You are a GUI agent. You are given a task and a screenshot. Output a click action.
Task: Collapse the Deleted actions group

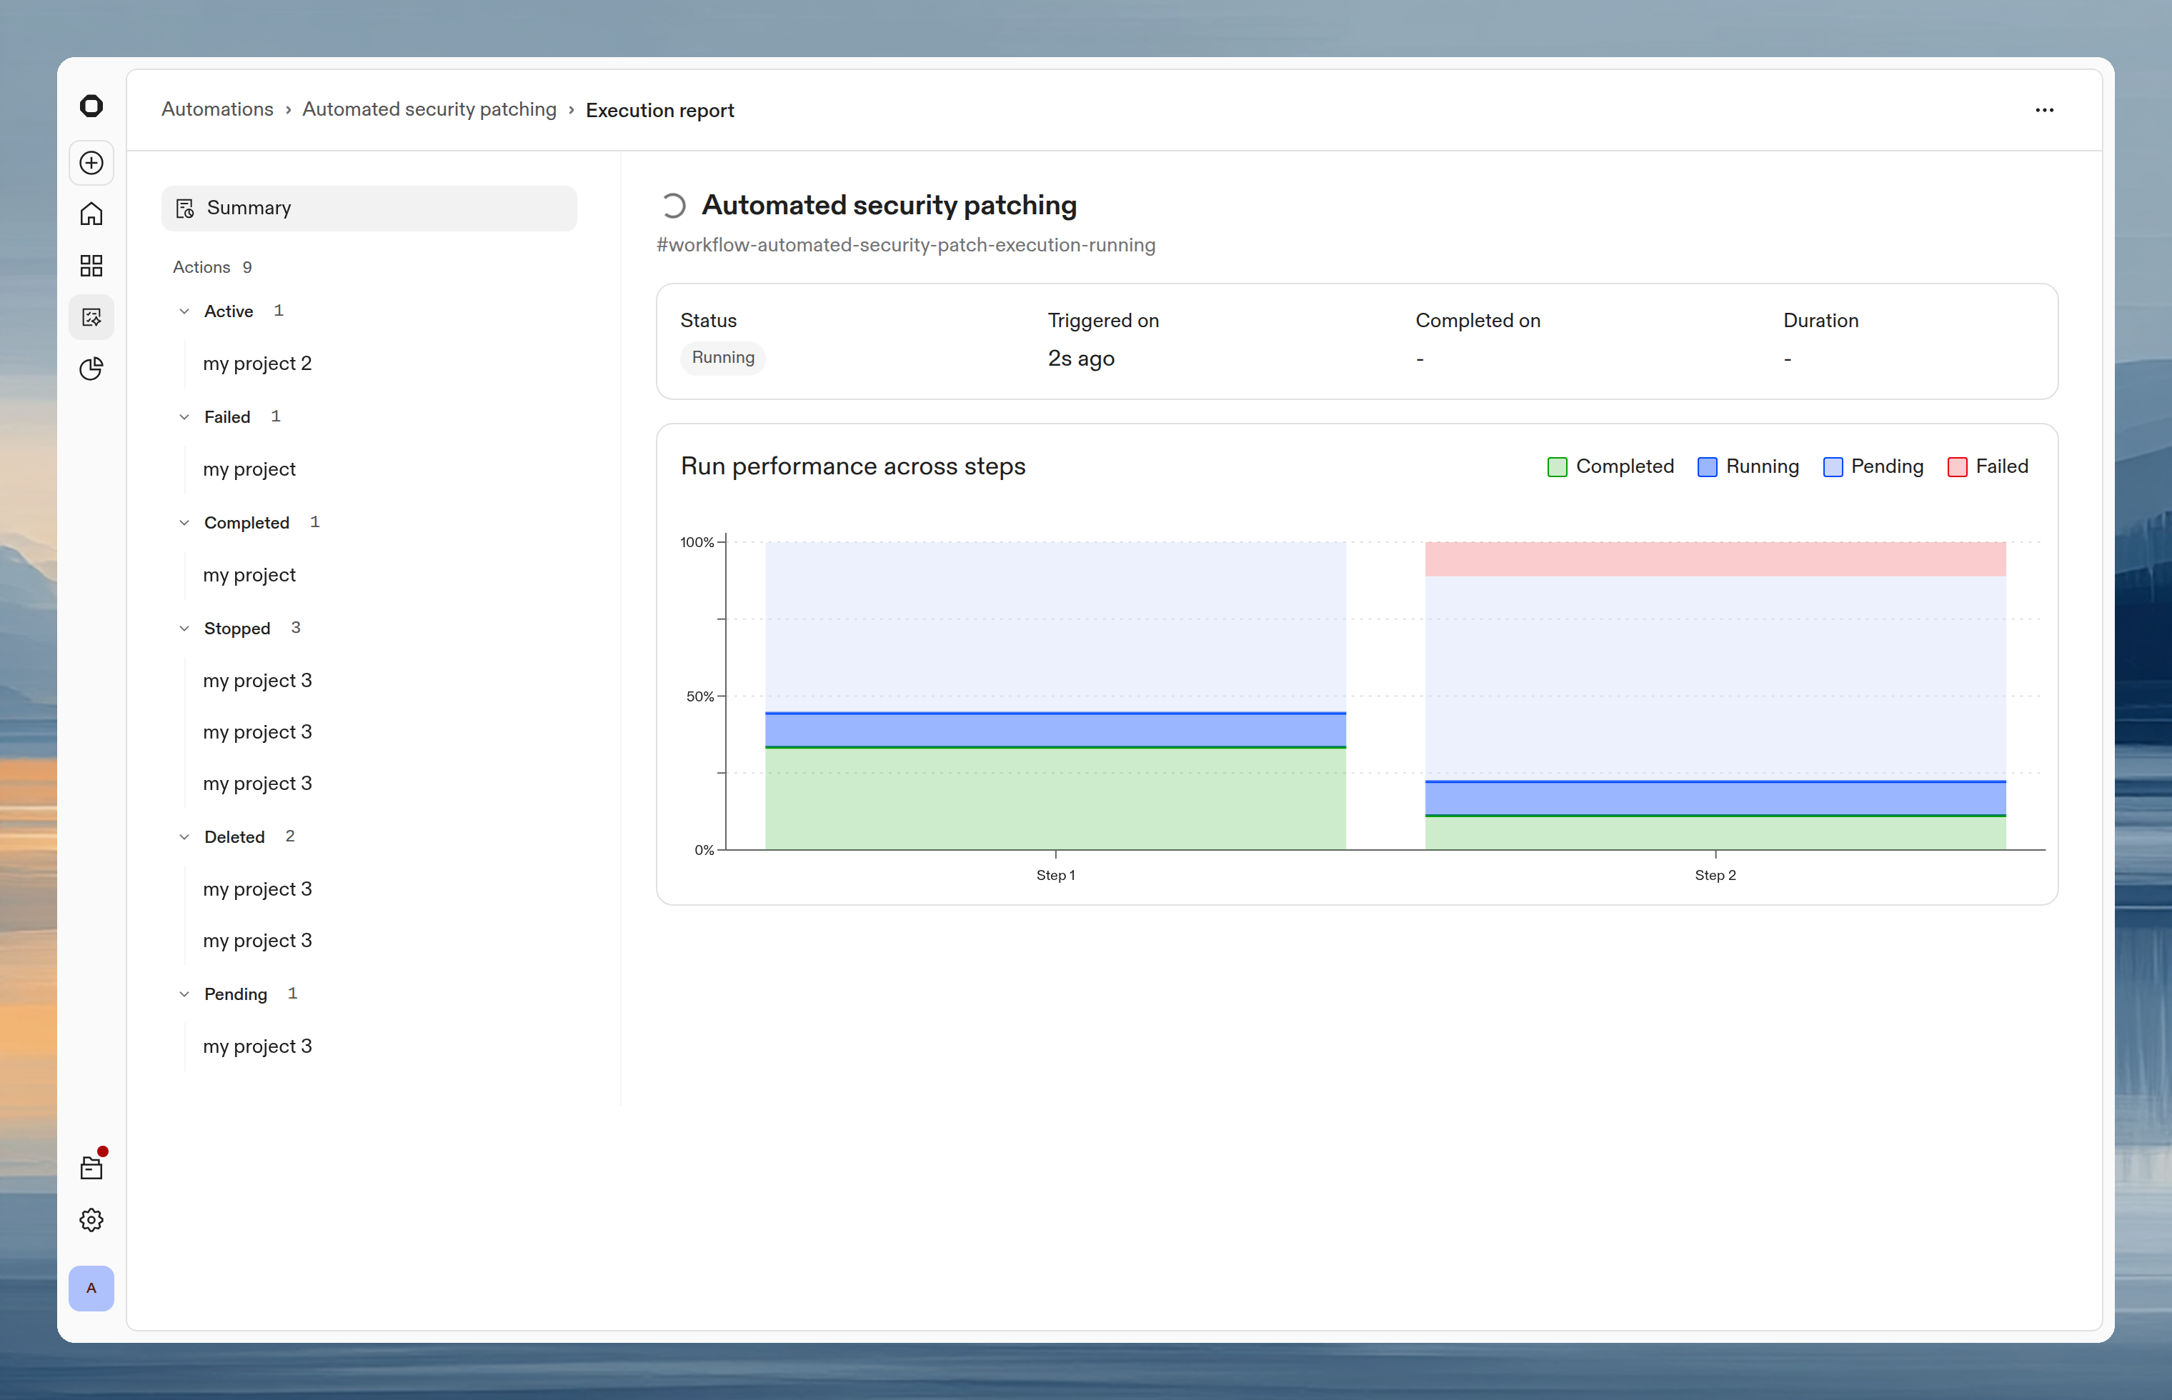point(184,836)
